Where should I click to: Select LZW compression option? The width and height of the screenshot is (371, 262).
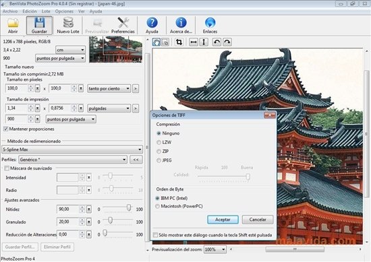pos(159,142)
